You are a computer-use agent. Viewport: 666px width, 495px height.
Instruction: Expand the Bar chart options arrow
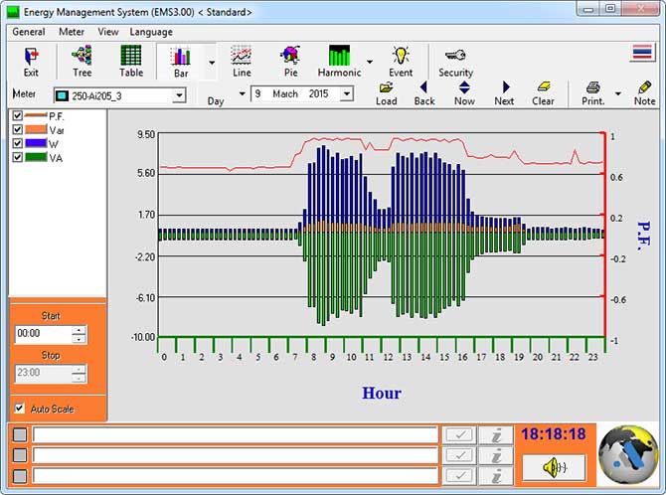(x=212, y=63)
